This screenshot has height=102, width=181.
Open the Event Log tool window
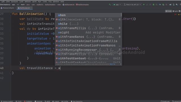click(165, 101)
